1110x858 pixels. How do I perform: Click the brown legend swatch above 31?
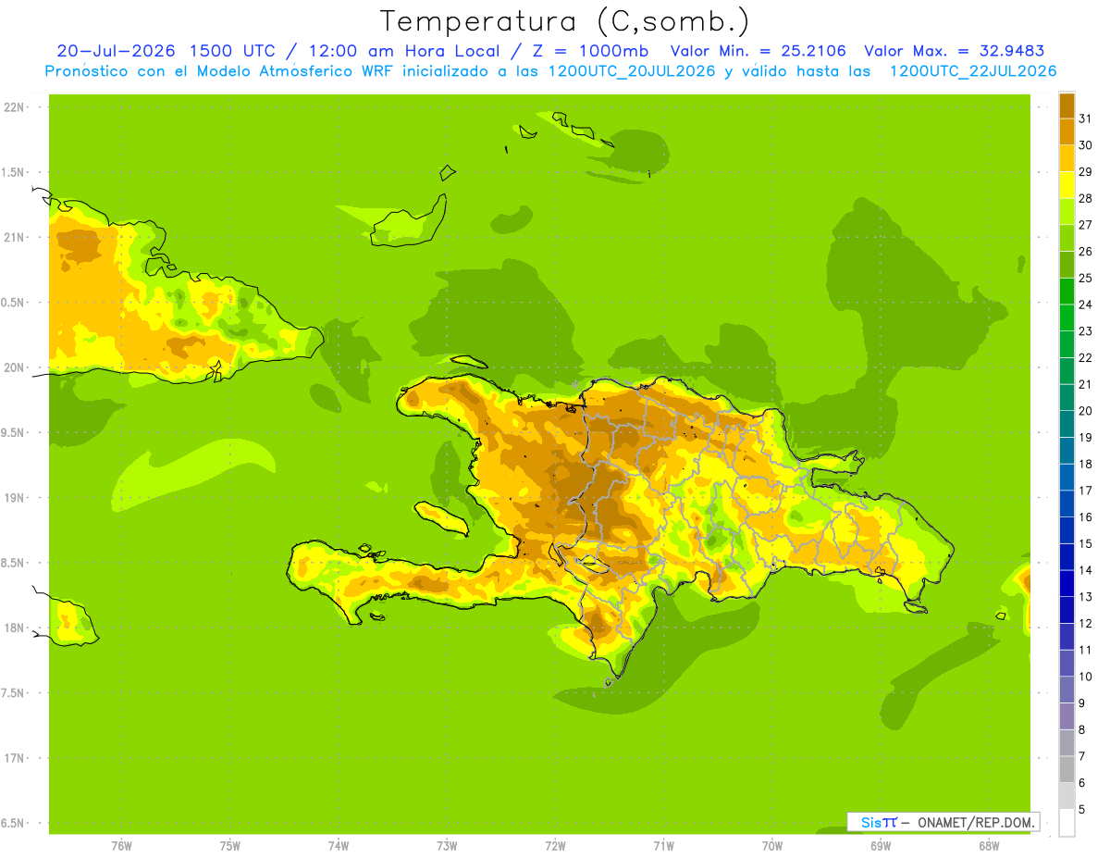click(x=1067, y=106)
